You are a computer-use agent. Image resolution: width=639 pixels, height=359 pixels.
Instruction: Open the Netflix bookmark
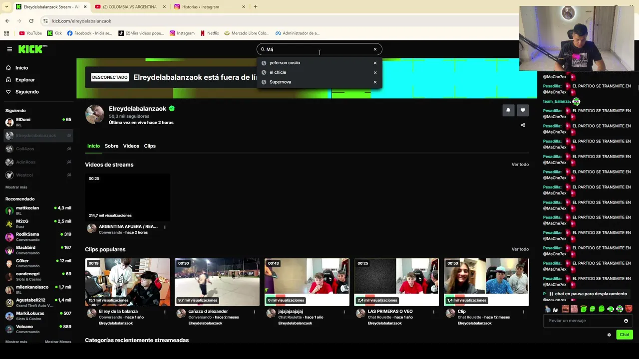210,33
